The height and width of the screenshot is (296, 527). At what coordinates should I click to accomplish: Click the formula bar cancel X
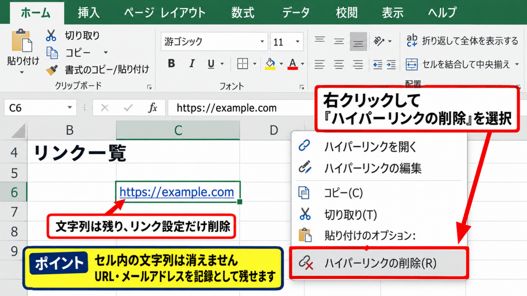pos(105,108)
